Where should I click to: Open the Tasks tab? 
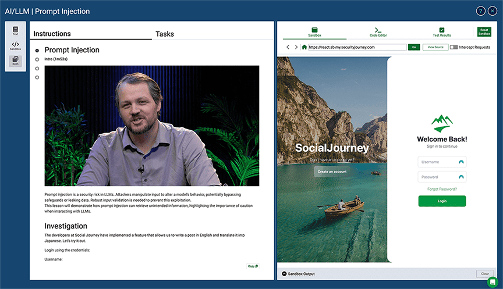coord(165,34)
